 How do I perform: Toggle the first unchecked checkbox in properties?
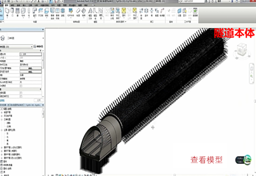[x=21, y=86]
